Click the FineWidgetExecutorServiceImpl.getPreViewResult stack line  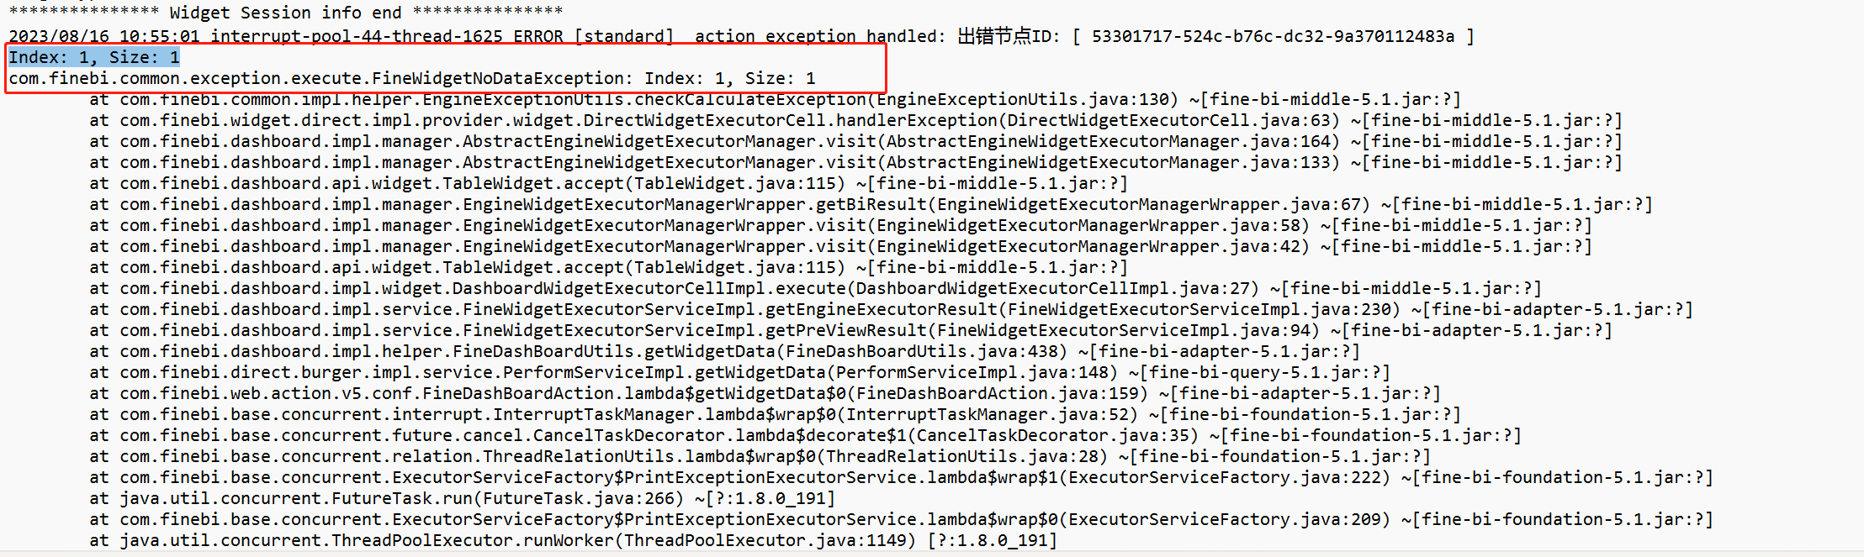pyautogui.click(x=850, y=330)
